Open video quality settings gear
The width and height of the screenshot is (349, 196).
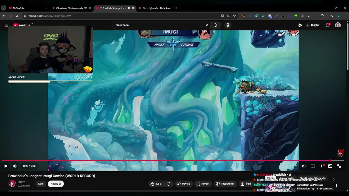pos(322,166)
